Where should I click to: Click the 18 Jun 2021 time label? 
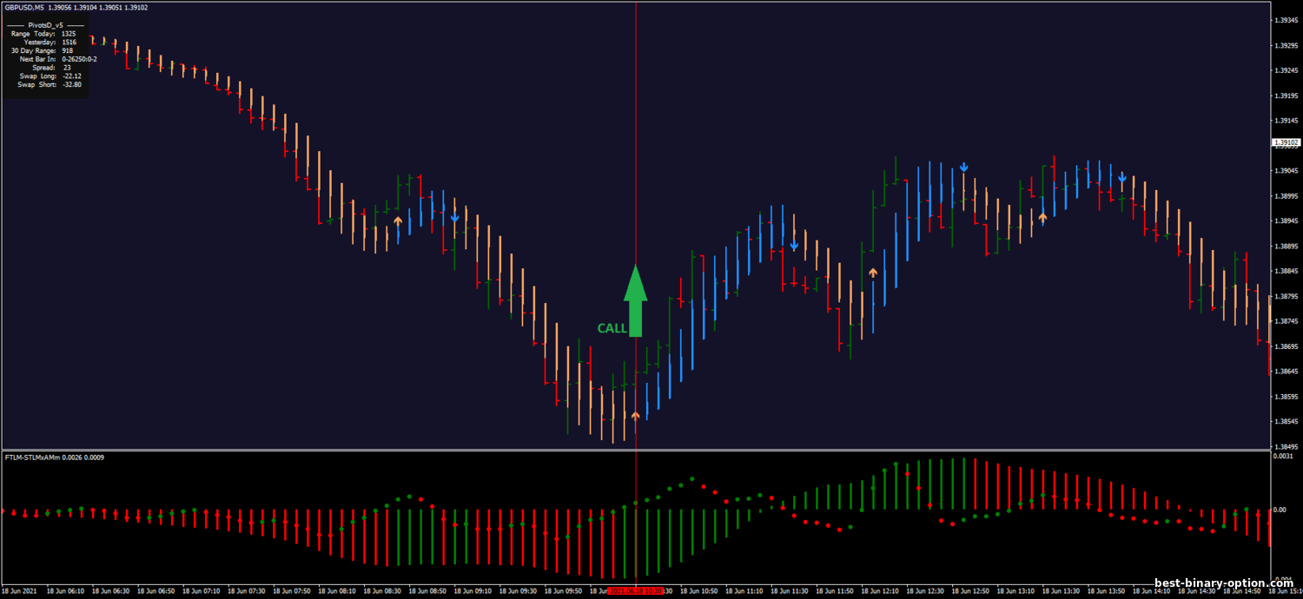tap(19, 590)
